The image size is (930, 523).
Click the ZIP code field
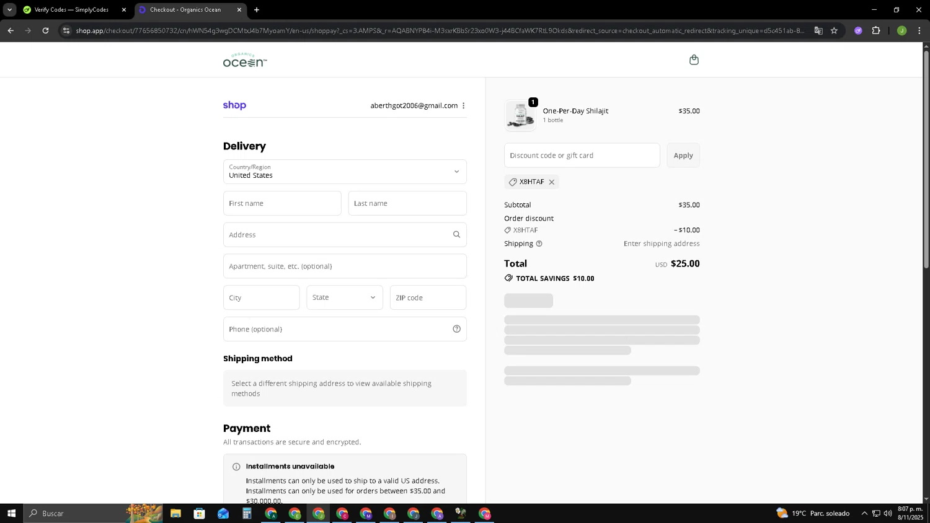click(428, 297)
